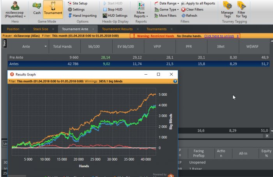Open the Date Range filter dropdown
Screen dimensions: 273x177
click(167, 3)
